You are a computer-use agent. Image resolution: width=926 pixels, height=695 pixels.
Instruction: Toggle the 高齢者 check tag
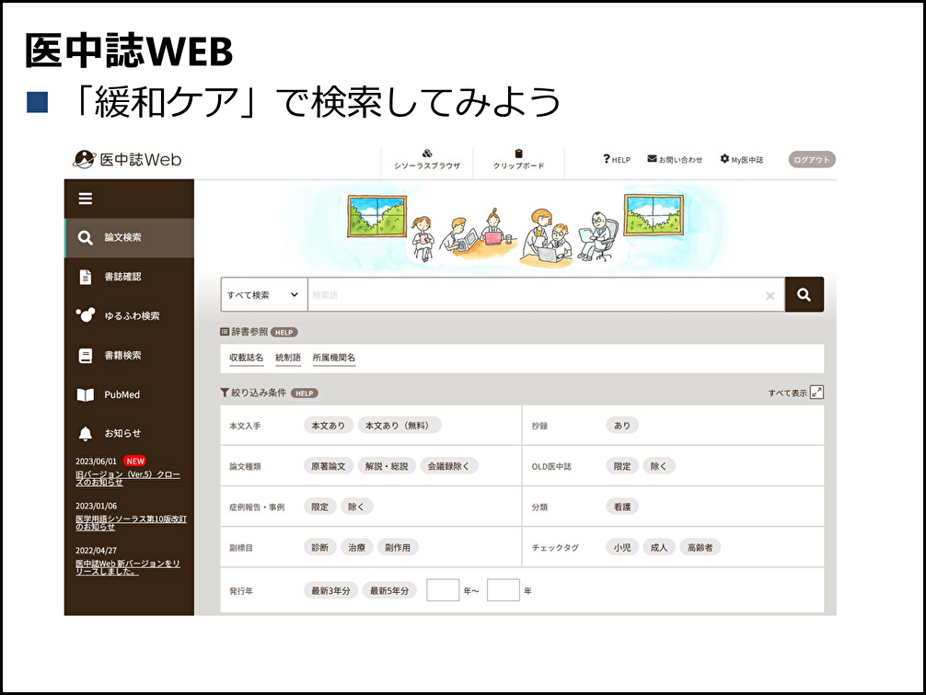tap(700, 548)
